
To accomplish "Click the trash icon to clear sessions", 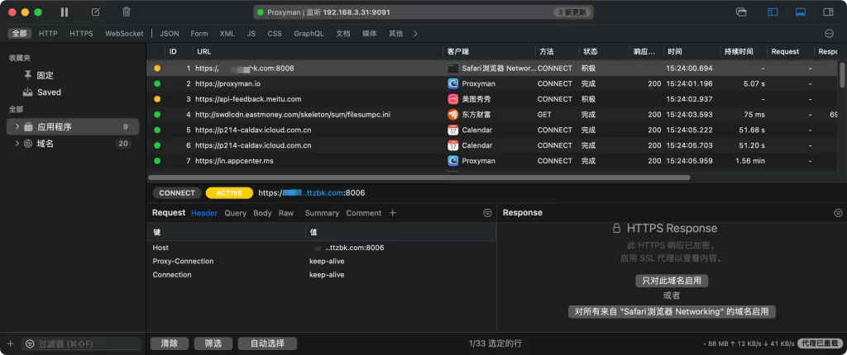I will 126,12.
